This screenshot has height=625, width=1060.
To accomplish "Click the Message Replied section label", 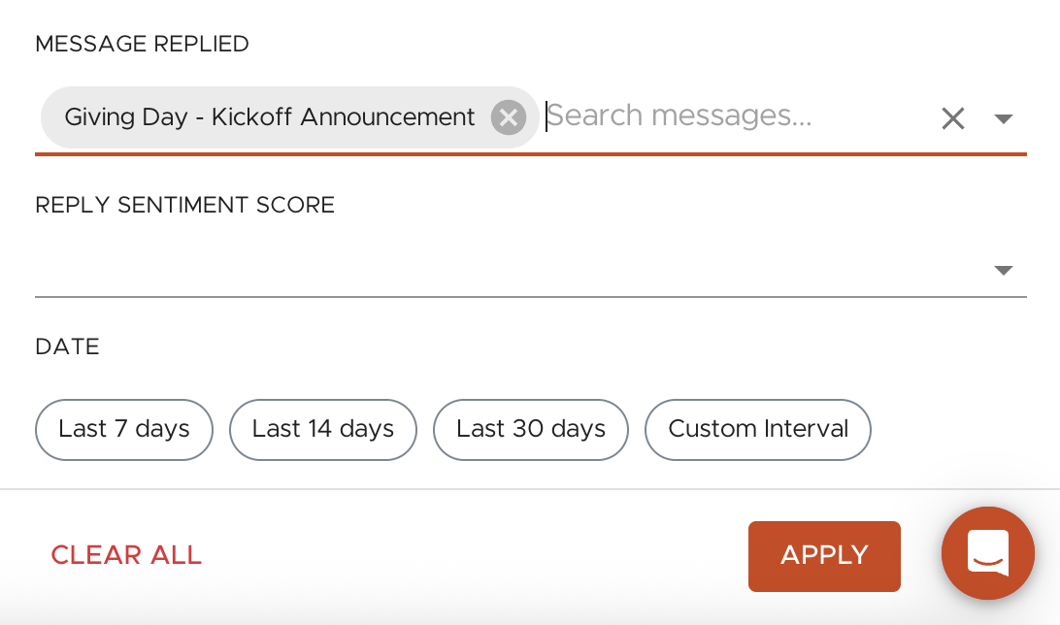I will point(142,44).
